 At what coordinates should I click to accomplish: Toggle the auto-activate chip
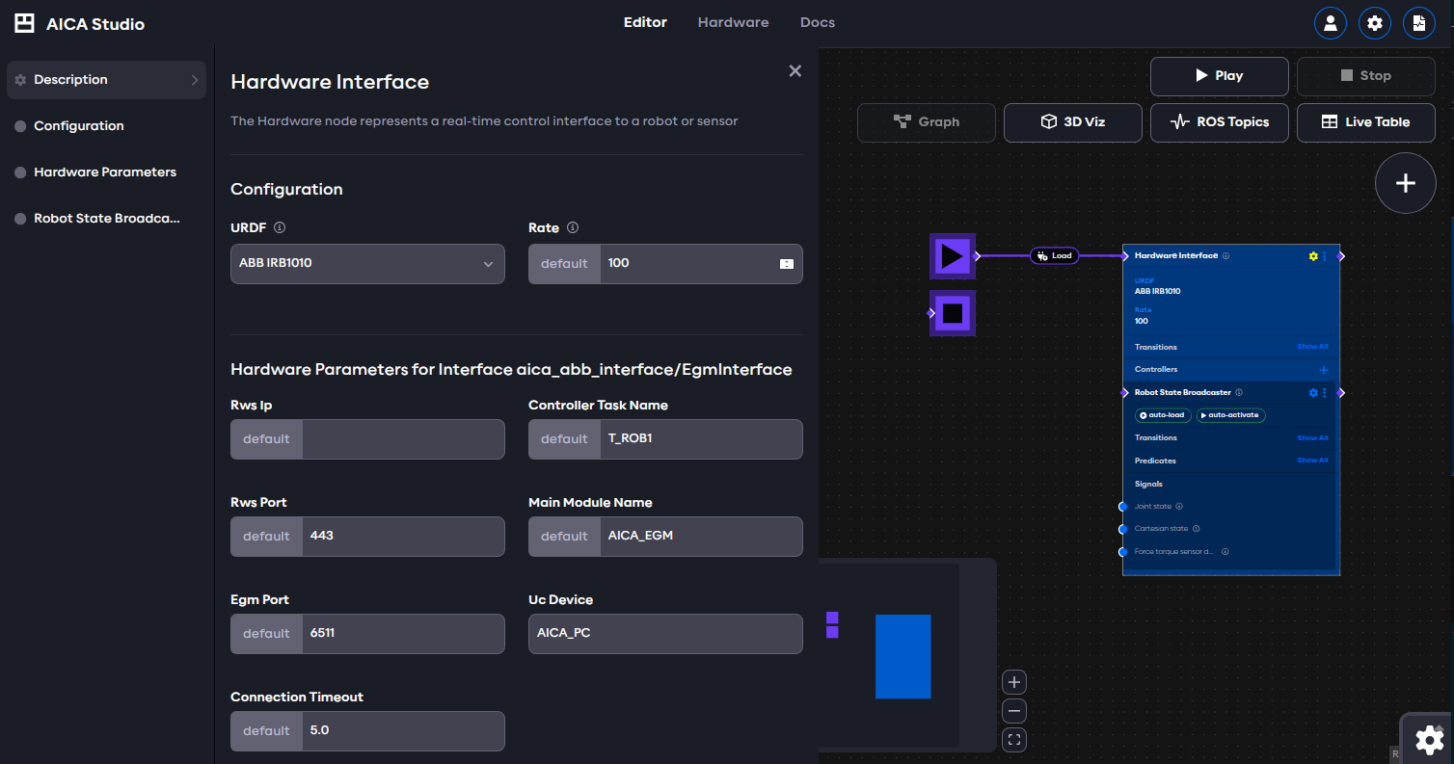coord(1231,415)
